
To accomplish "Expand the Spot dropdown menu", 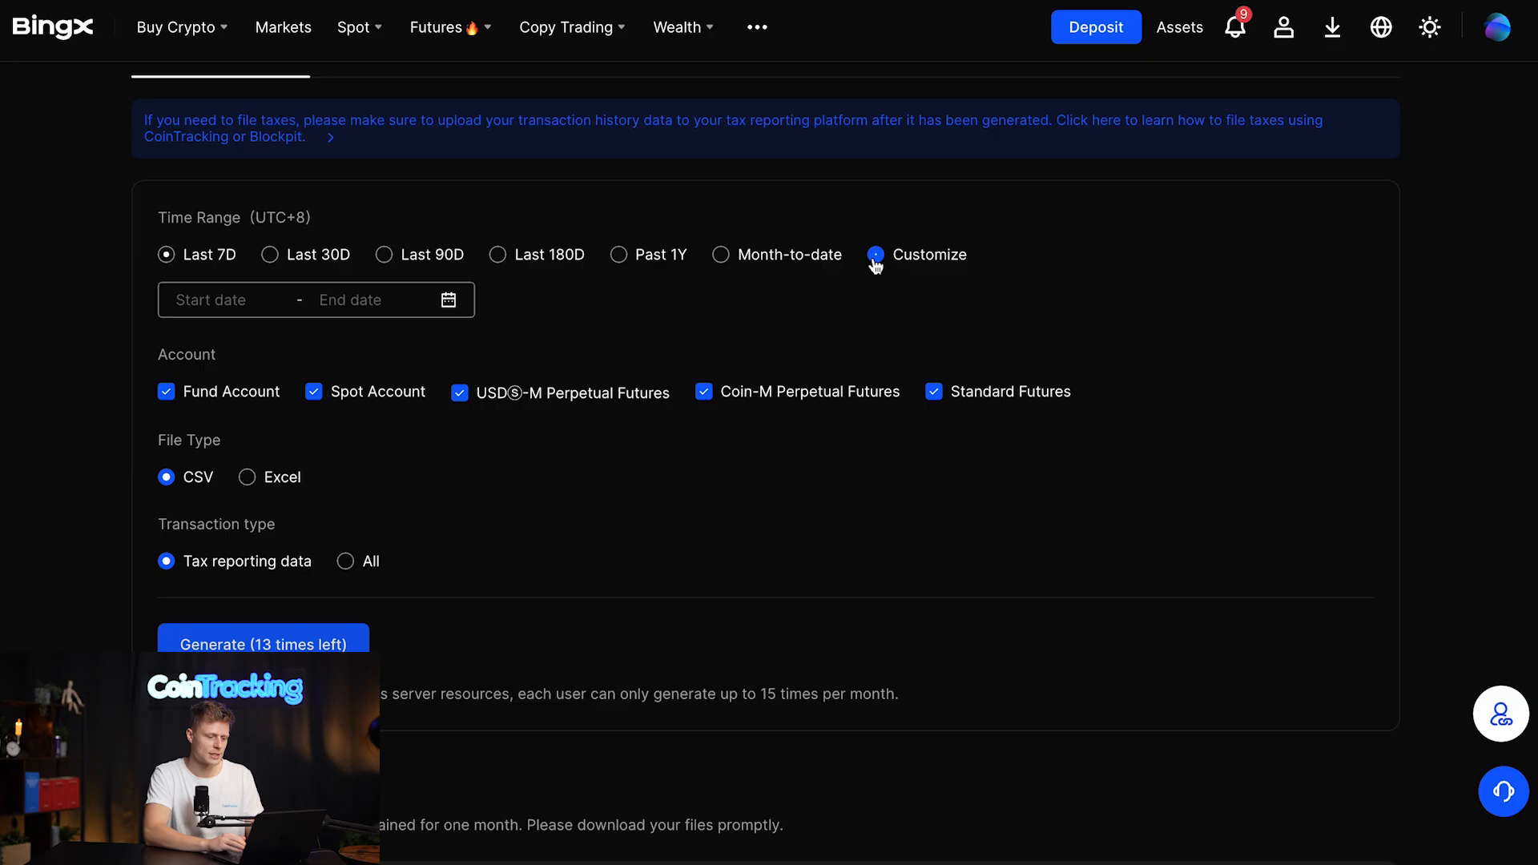I will (x=360, y=27).
